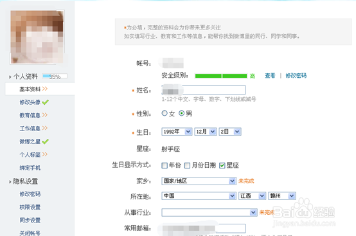Click 修改密码 link beside the security level
356x236 pixels.
(296, 76)
